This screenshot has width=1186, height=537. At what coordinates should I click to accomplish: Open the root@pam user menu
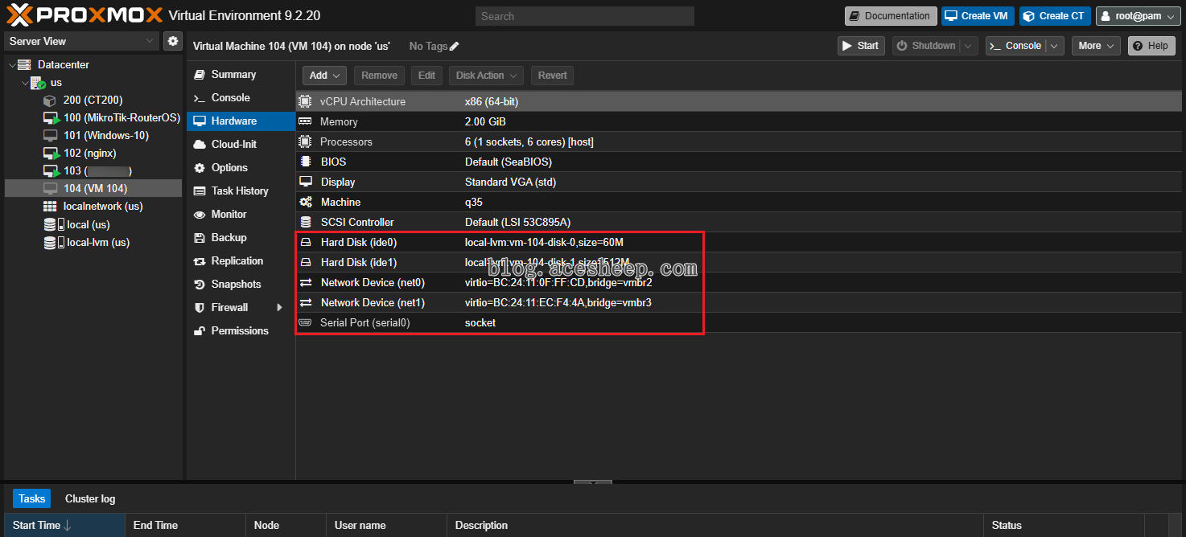pyautogui.click(x=1137, y=16)
